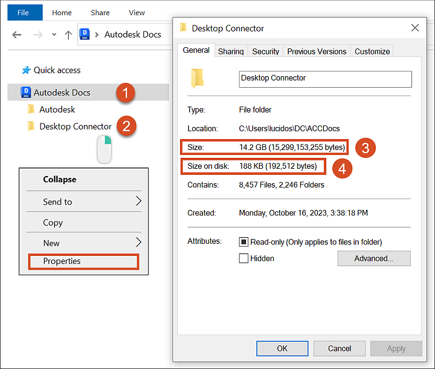Image resolution: width=435 pixels, height=369 pixels.
Task: Switch to the Sharing tab
Action: (x=231, y=51)
